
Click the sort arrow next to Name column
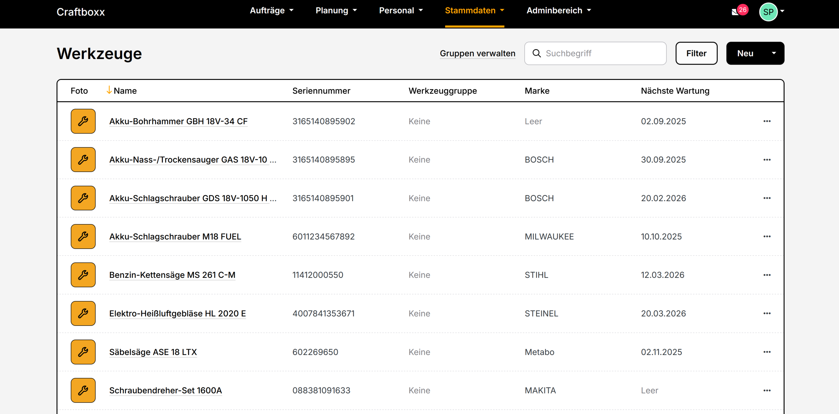tap(109, 90)
